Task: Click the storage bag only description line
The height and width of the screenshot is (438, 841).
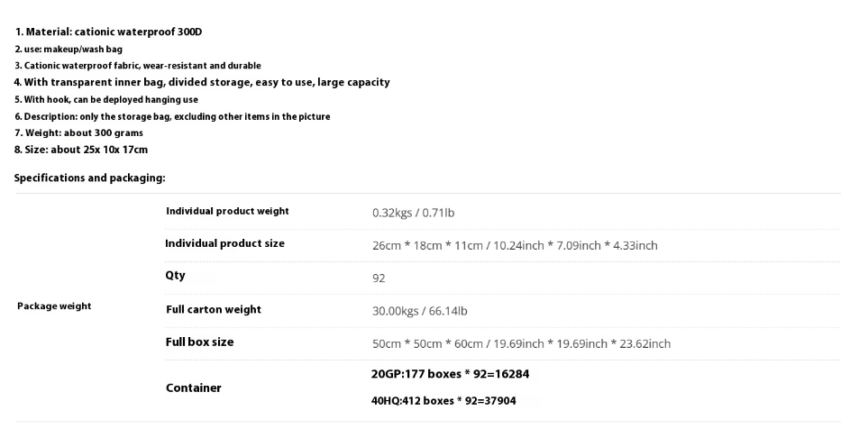Action: 171,116
